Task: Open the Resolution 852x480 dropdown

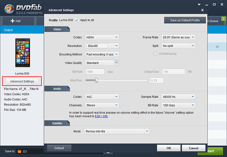Action: click(116, 46)
